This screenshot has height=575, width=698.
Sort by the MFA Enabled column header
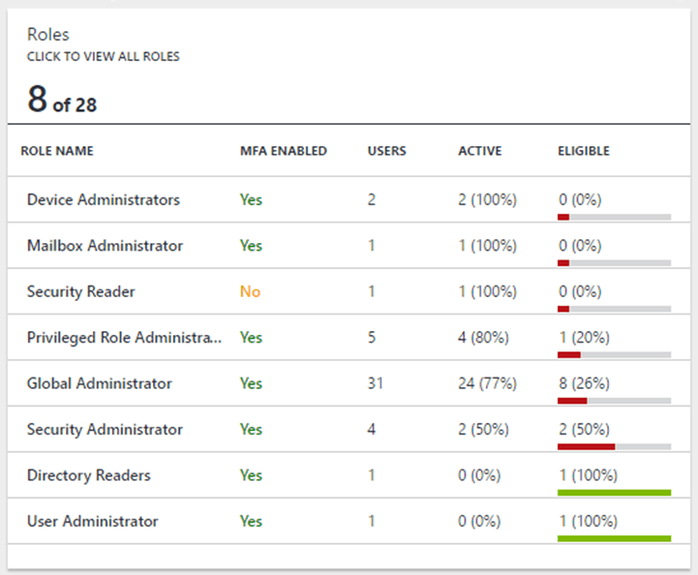pos(284,151)
